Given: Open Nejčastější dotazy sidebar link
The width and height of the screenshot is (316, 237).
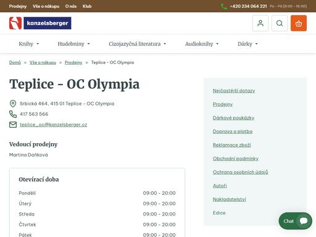Looking at the screenshot, I should (234, 91).
